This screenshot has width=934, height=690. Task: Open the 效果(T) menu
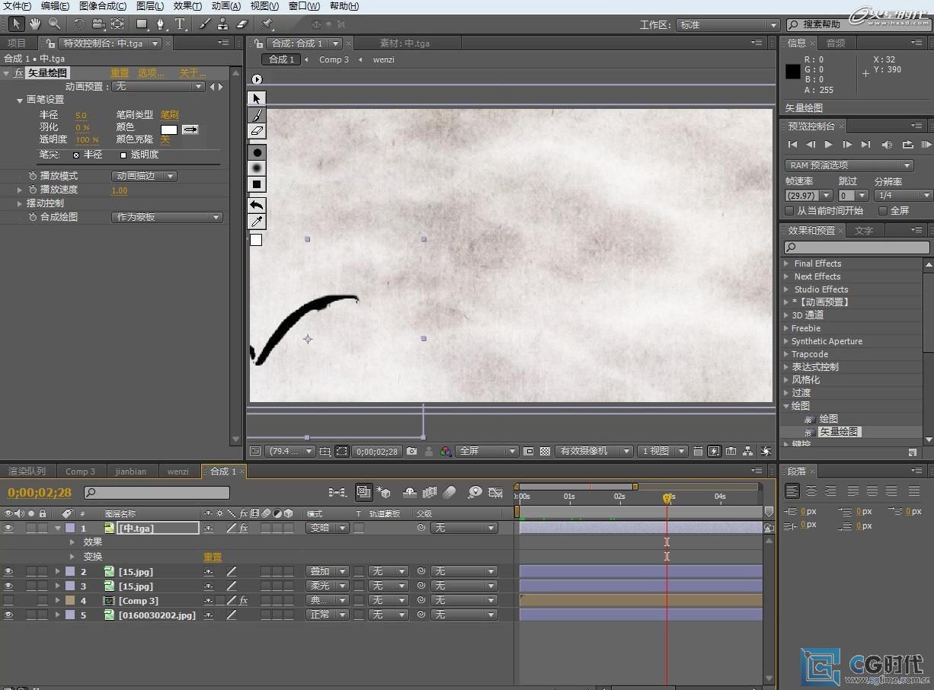(x=187, y=6)
